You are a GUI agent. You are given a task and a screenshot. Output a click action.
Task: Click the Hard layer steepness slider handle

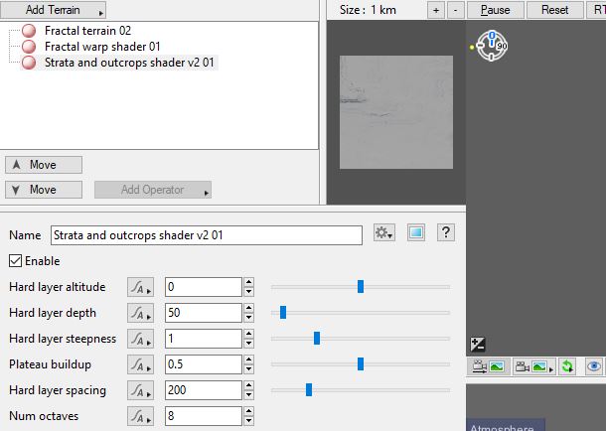(317, 339)
